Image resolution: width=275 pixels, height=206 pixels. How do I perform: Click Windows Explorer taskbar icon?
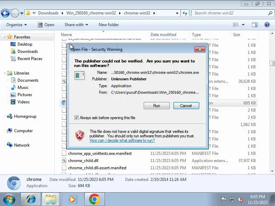pyautogui.click(x=51, y=199)
